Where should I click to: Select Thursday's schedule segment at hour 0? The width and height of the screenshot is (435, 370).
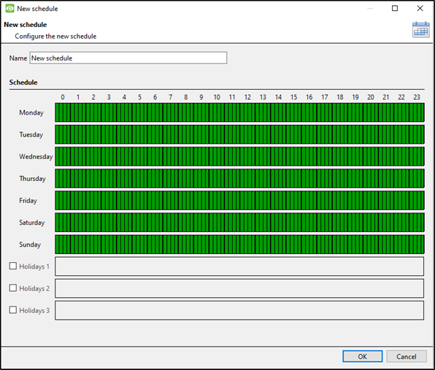point(63,178)
